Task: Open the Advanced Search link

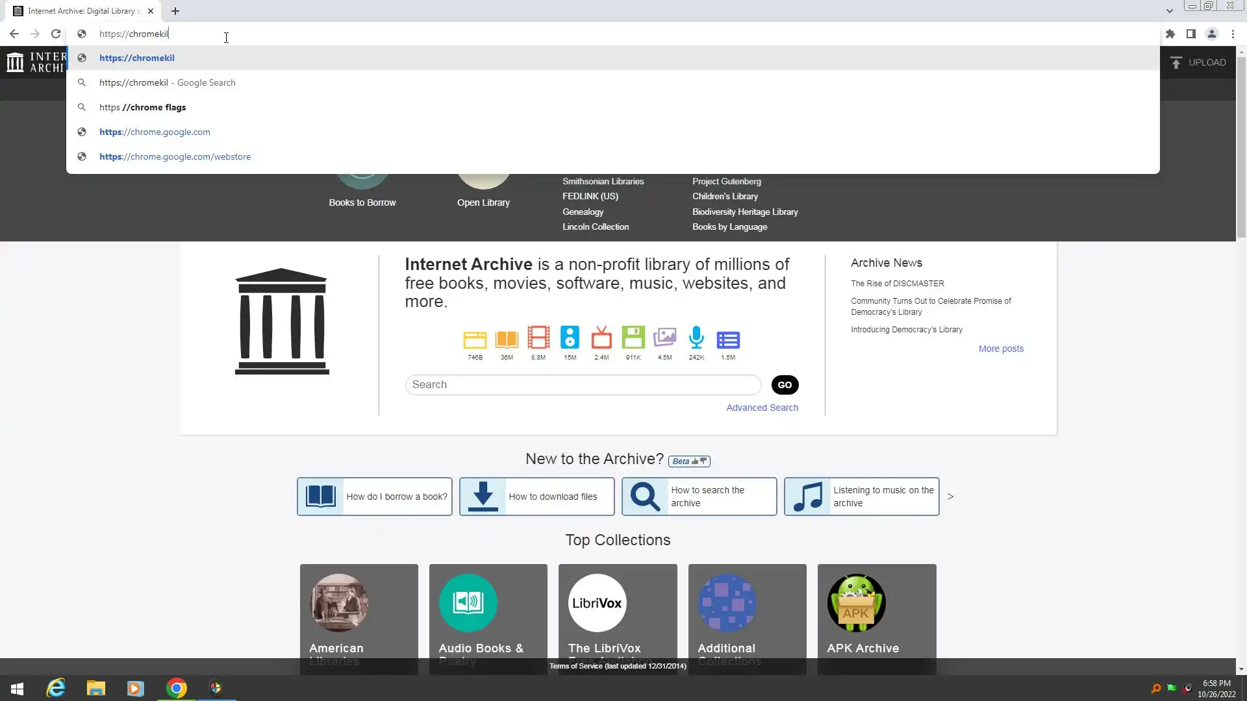Action: [762, 408]
